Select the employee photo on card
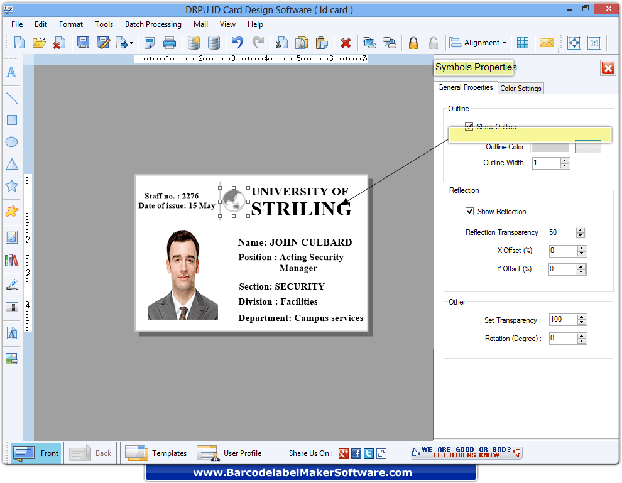This screenshot has height=483, width=622. click(183, 274)
